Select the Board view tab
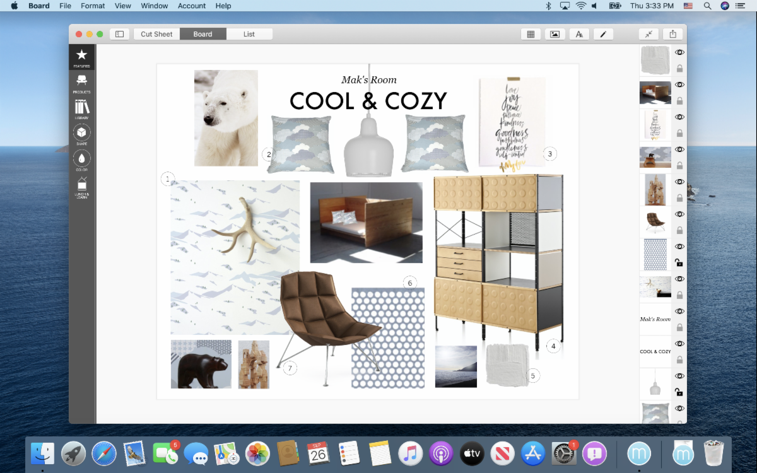Viewport: 757px width, 473px height. click(202, 34)
